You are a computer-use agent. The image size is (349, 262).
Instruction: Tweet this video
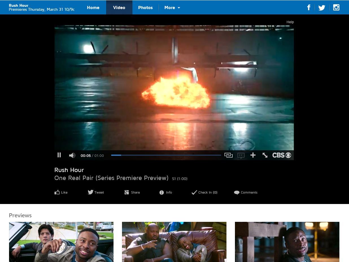[96, 192]
